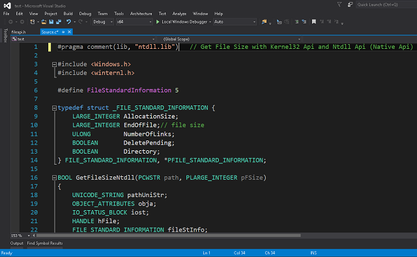Open the Output panel tab
Screen dimensions: 417x257
[x=16, y=243]
